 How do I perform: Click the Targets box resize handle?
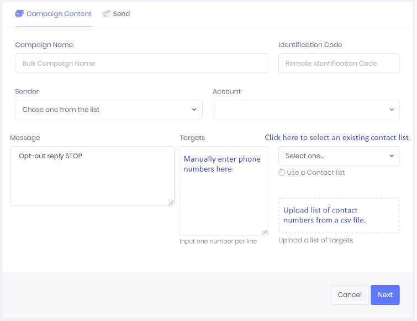pos(265,232)
